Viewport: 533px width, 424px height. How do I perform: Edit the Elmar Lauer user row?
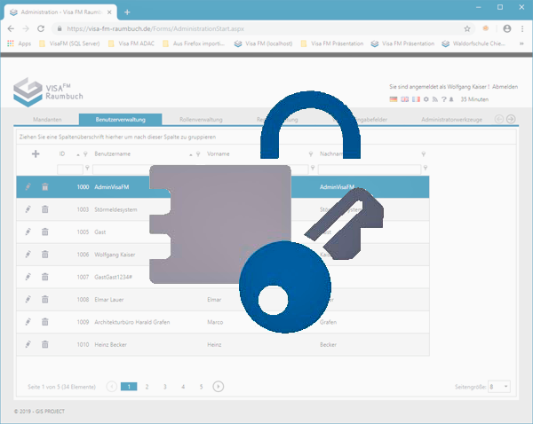coord(28,300)
